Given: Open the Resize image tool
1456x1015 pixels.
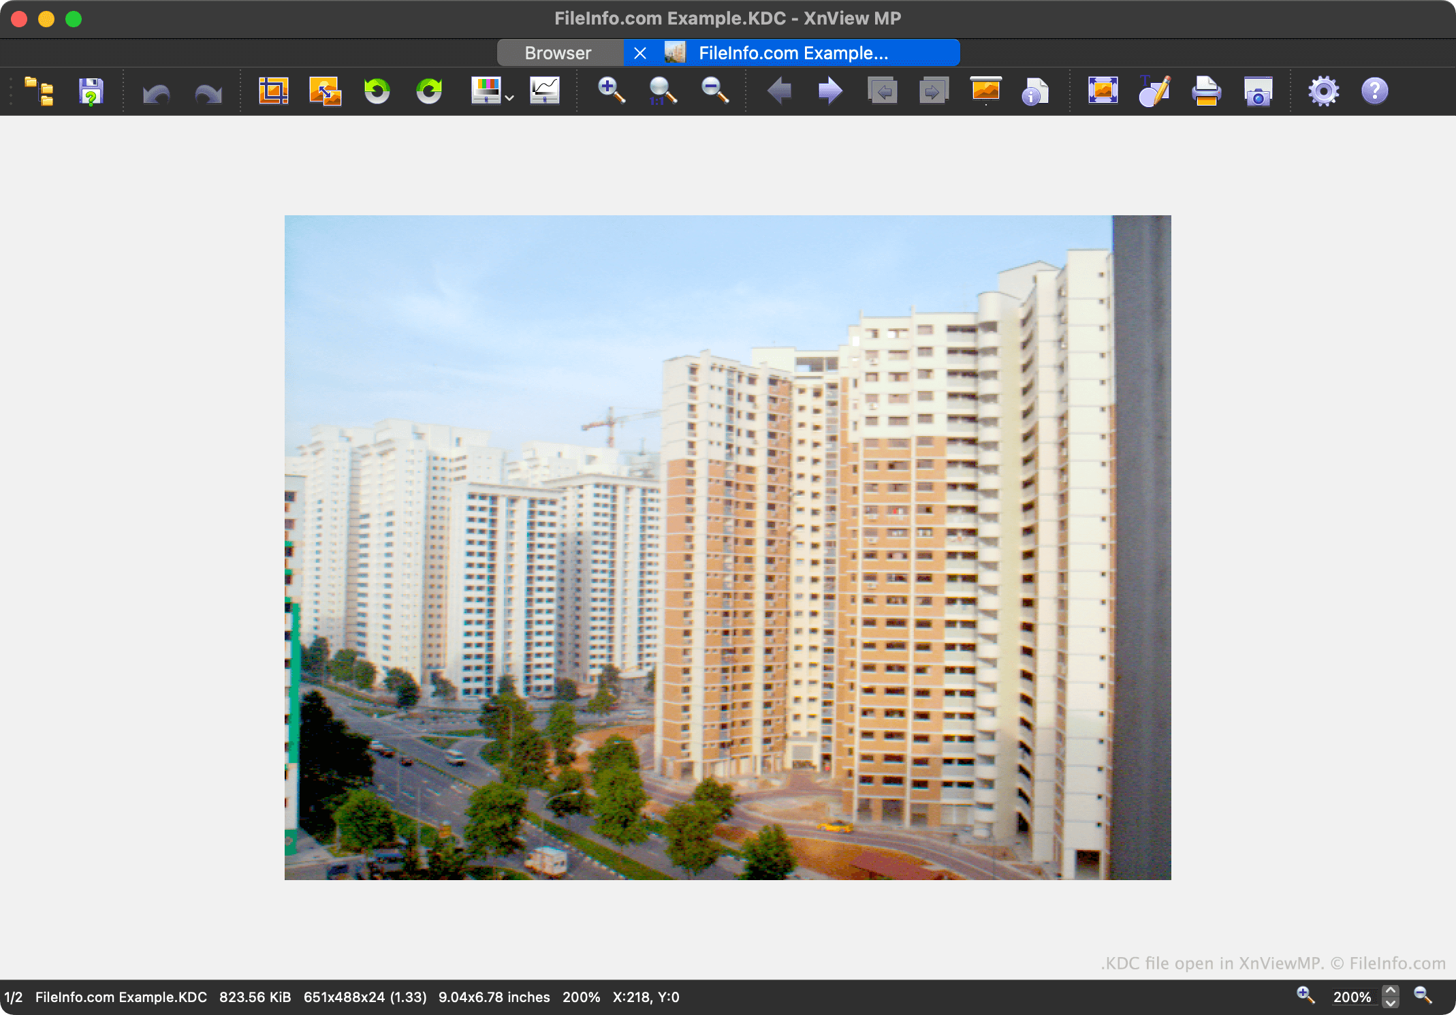Looking at the screenshot, I should pos(325,91).
